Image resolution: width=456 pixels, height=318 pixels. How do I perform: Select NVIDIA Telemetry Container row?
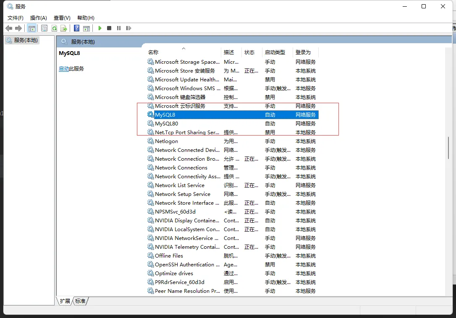(233, 247)
